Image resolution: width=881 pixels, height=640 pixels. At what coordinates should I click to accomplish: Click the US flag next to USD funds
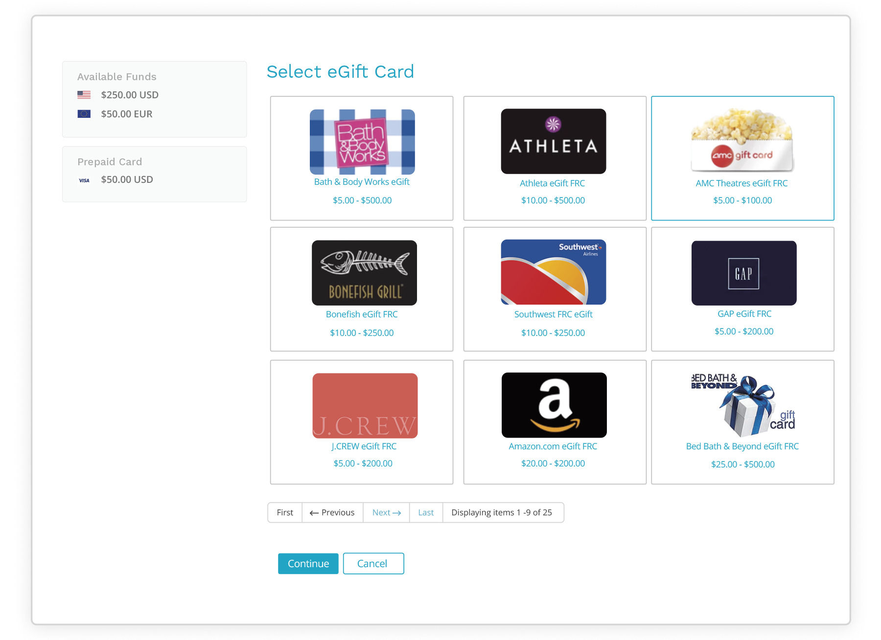(84, 94)
